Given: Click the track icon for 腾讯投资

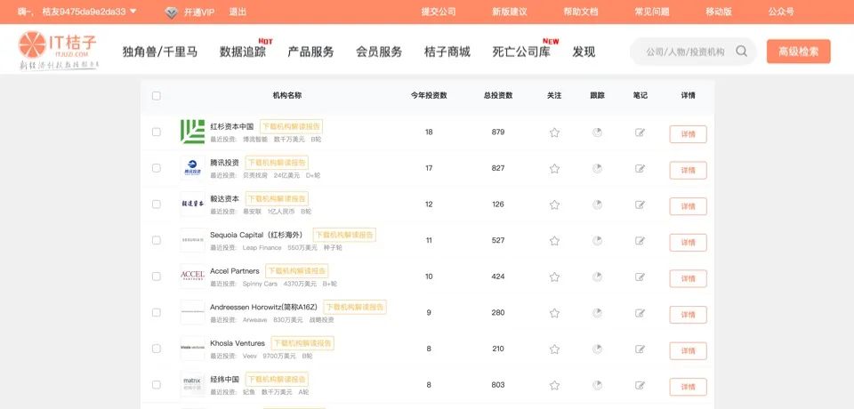Looking at the screenshot, I should point(597,169).
